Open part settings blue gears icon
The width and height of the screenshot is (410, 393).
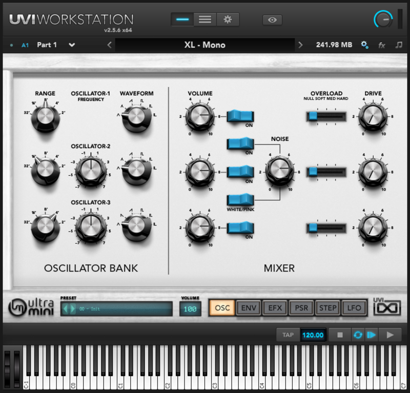click(x=364, y=45)
